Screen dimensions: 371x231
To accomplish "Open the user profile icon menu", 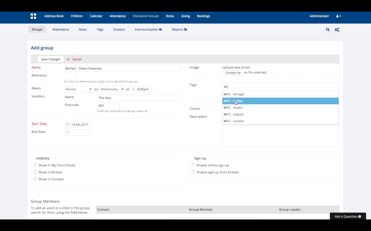I will pyautogui.click(x=339, y=16).
